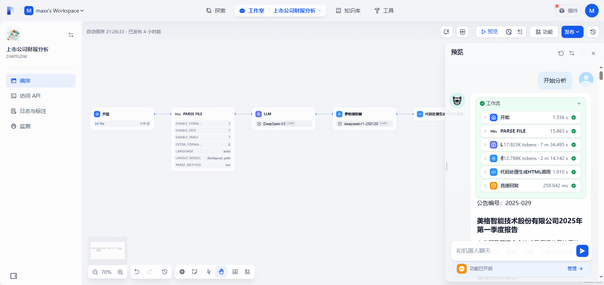The image size is (604, 285).
Task: Open run history clock-play icon
Action: pos(509,32)
